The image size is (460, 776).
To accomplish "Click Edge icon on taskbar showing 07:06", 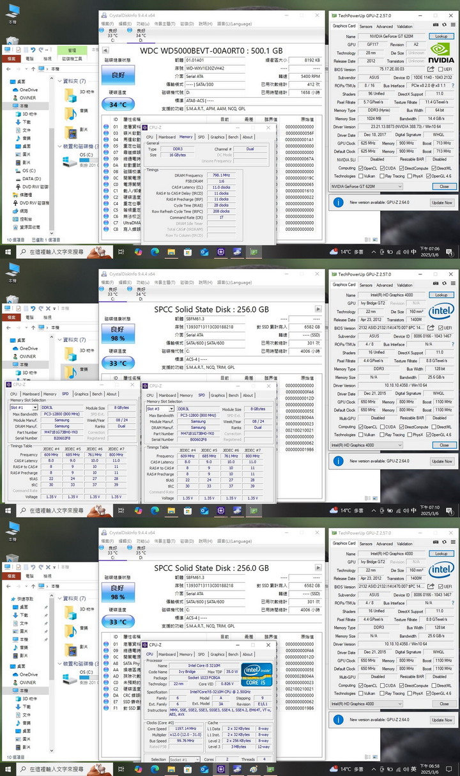I will [x=155, y=252].
